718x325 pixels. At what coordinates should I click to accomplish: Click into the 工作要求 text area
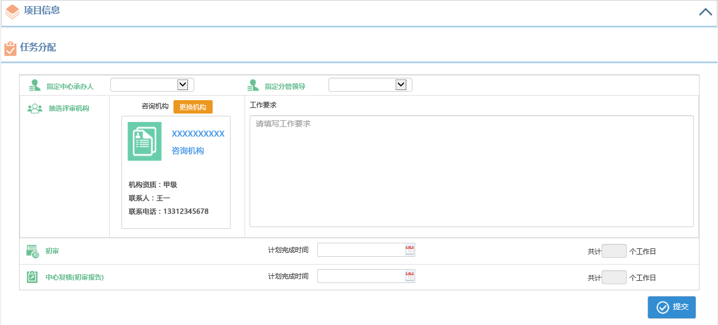point(471,171)
